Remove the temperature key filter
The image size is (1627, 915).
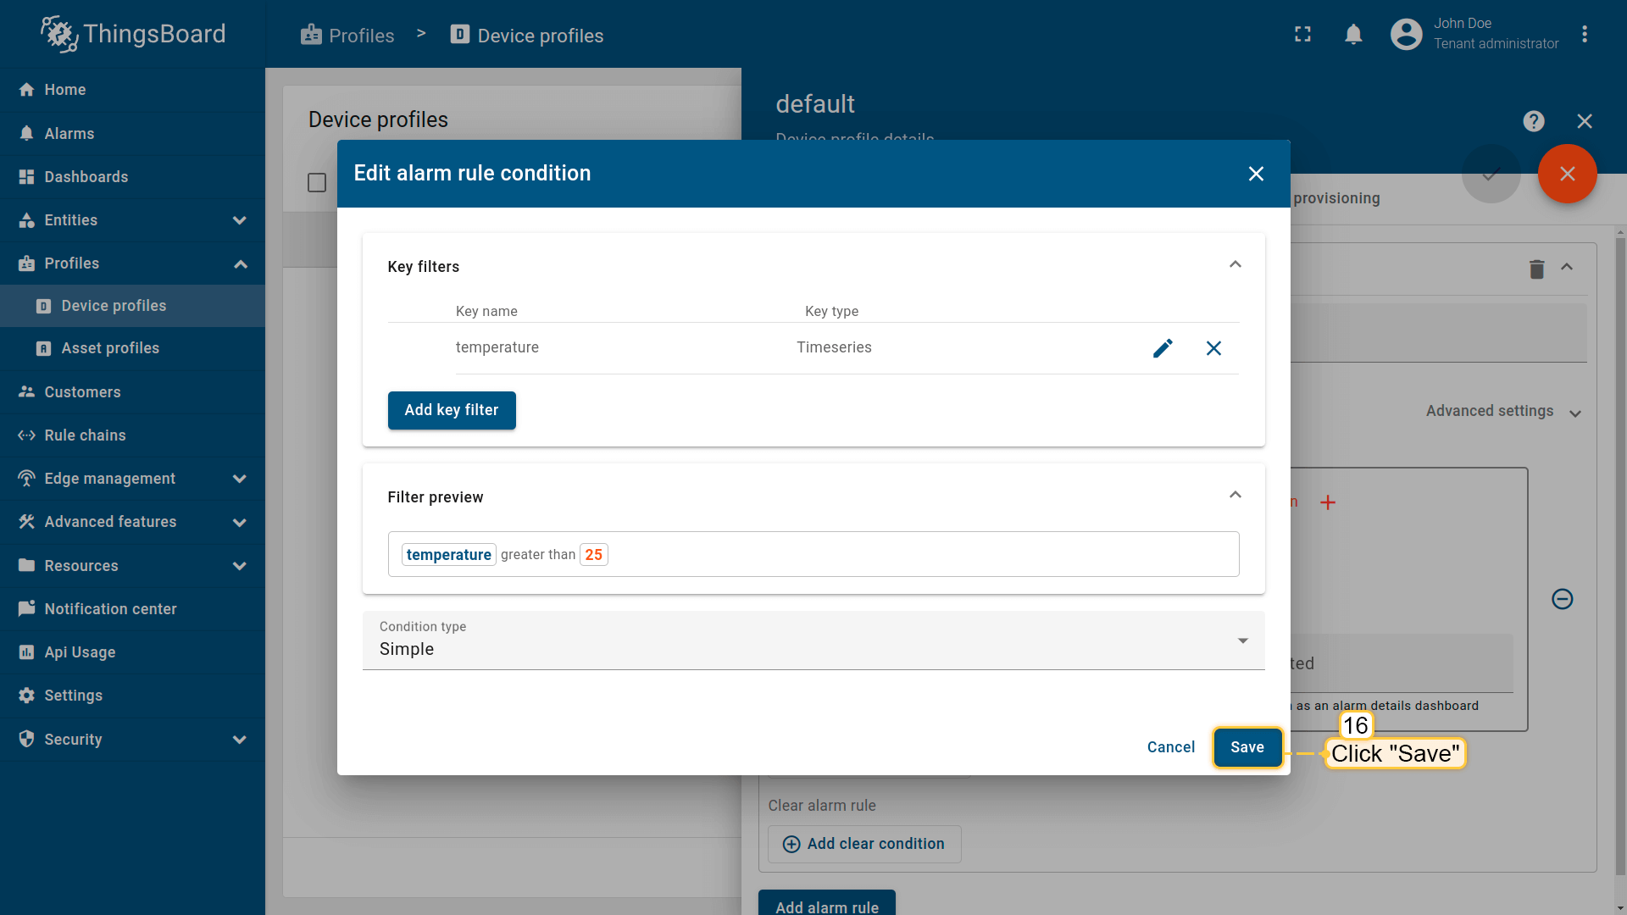1213,348
